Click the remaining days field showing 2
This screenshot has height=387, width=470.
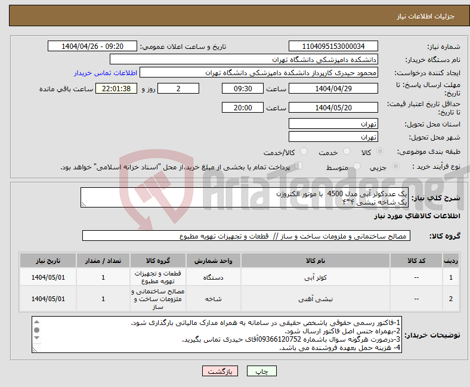178,88
